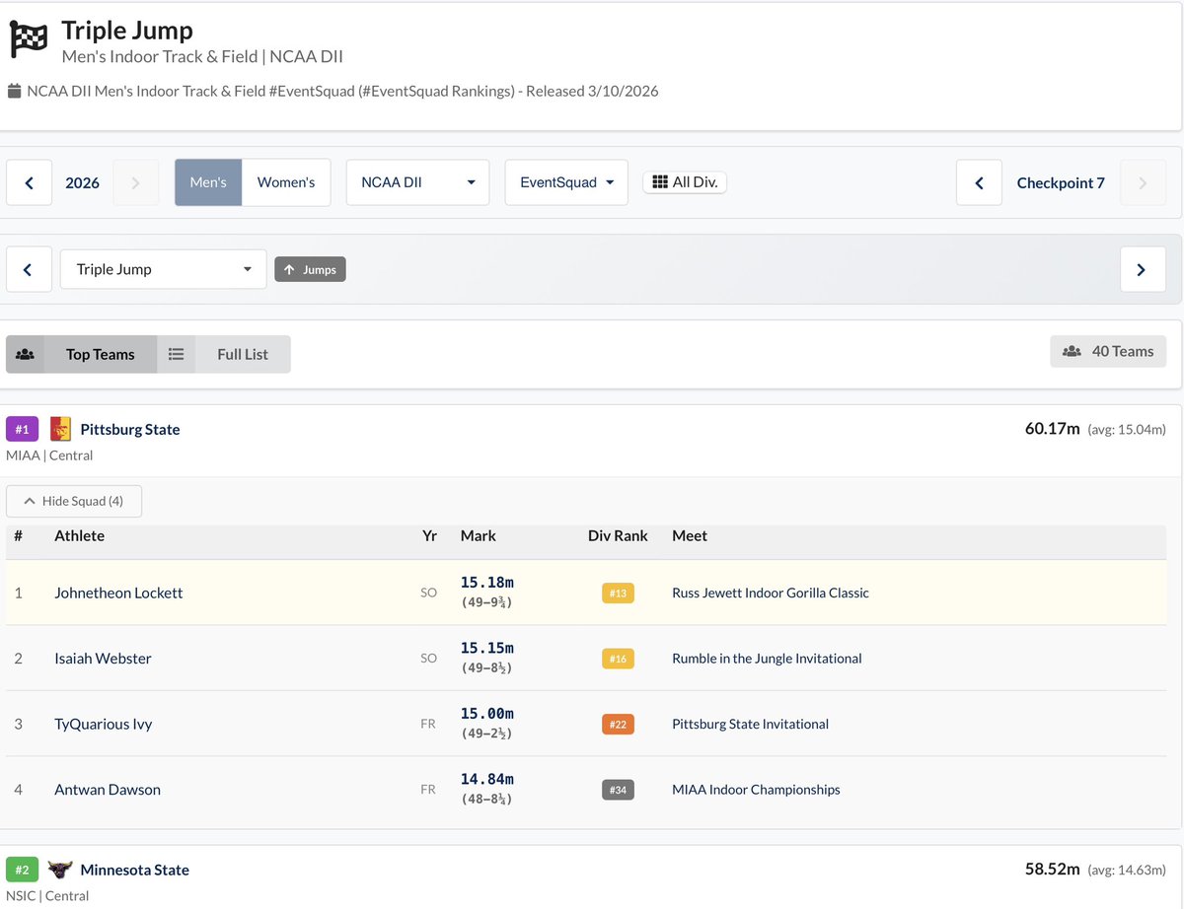Click the #16 division rank badge
Viewport: 1184px width, 909px height.
click(x=618, y=659)
